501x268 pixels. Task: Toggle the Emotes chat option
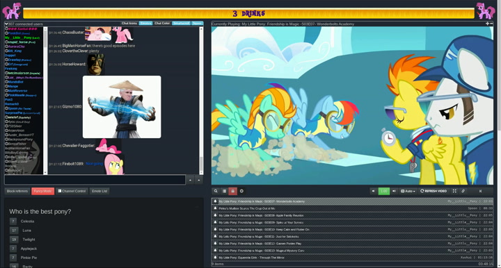click(x=145, y=24)
